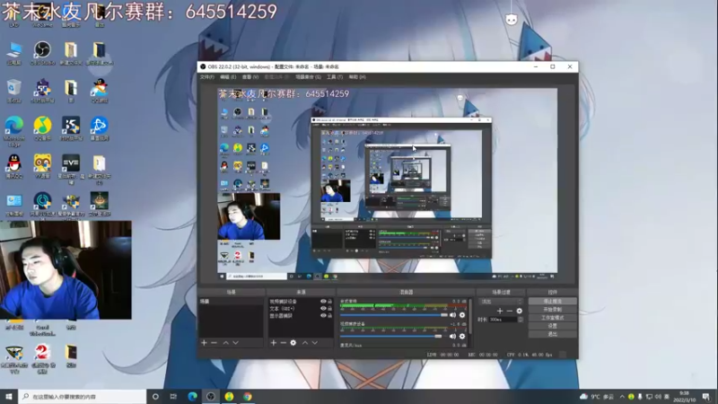The image size is (718, 404).
Task: Lock the 视频捕获设备 source
Action: (329, 302)
